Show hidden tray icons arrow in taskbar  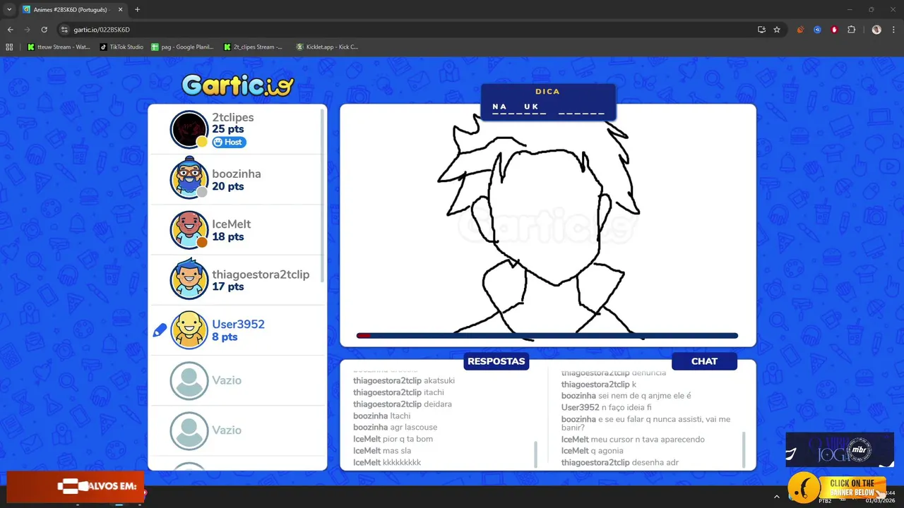point(776,497)
